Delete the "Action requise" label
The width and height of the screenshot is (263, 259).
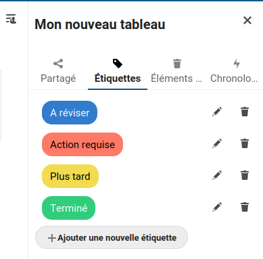[x=245, y=143]
